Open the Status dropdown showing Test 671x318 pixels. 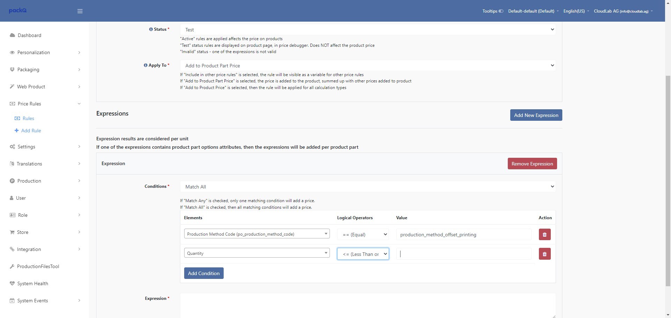[x=368, y=30]
